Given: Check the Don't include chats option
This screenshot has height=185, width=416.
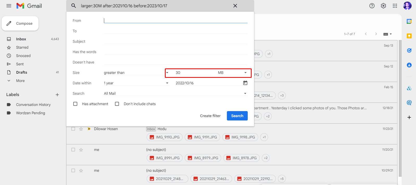Looking at the screenshot, I should coord(117,104).
